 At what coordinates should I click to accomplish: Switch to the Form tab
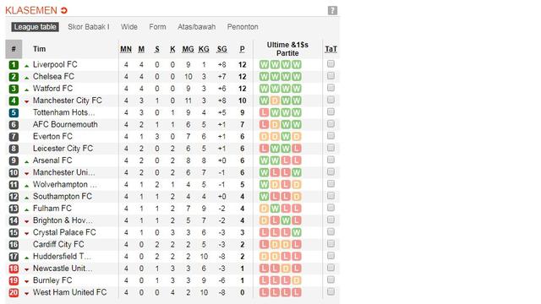coord(157,27)
